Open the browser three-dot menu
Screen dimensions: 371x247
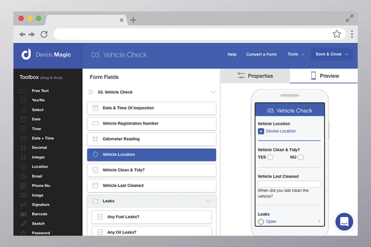352,34
